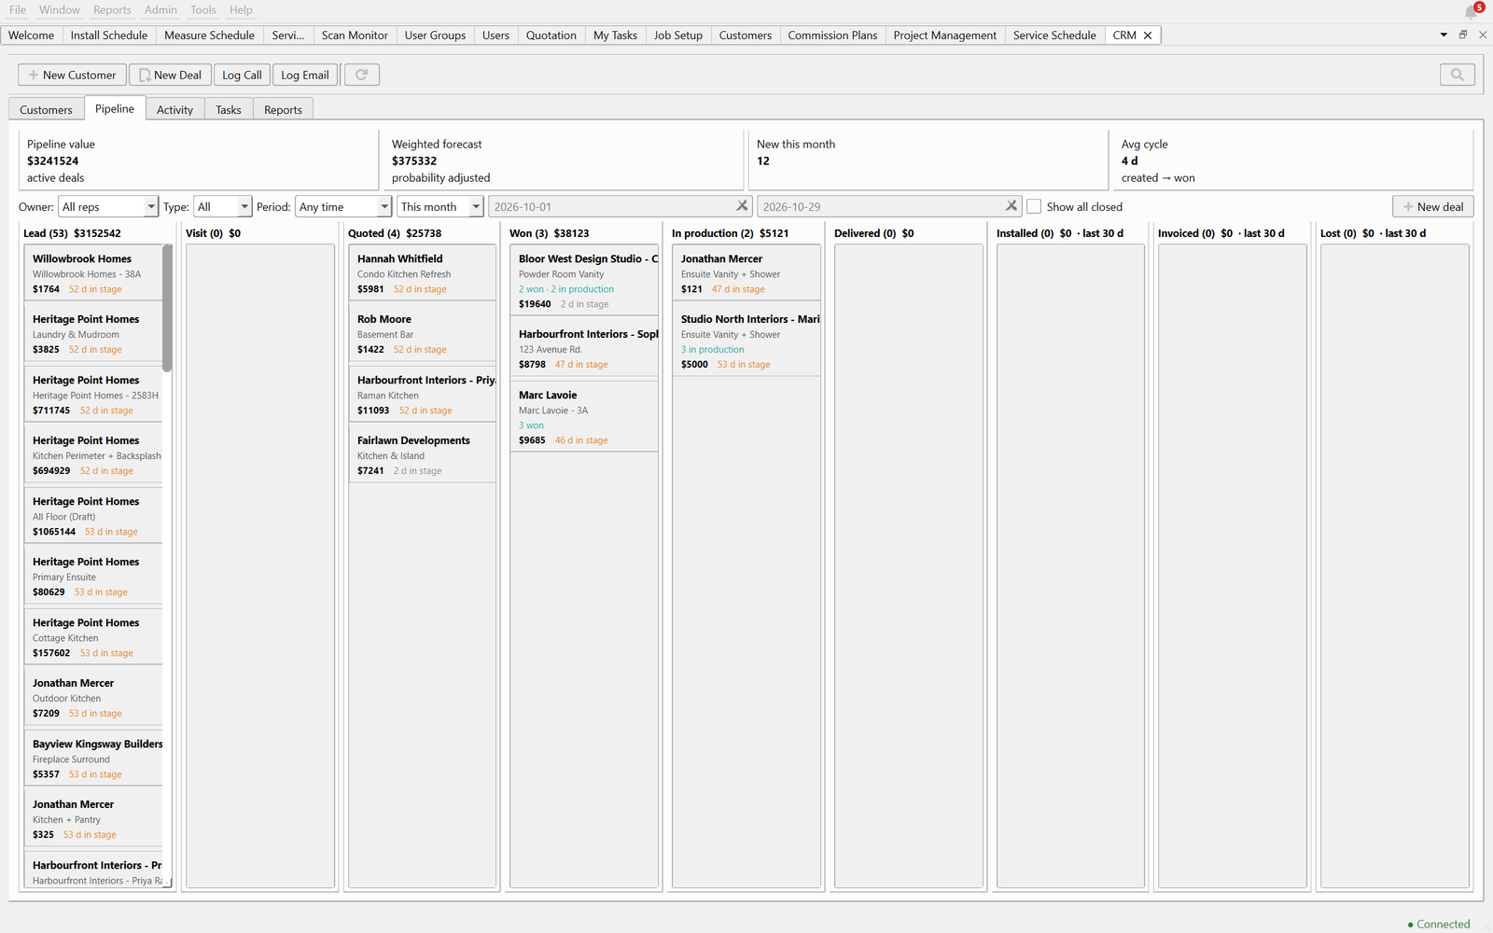Expand the Owner All reps dropdown

point(108,206)
